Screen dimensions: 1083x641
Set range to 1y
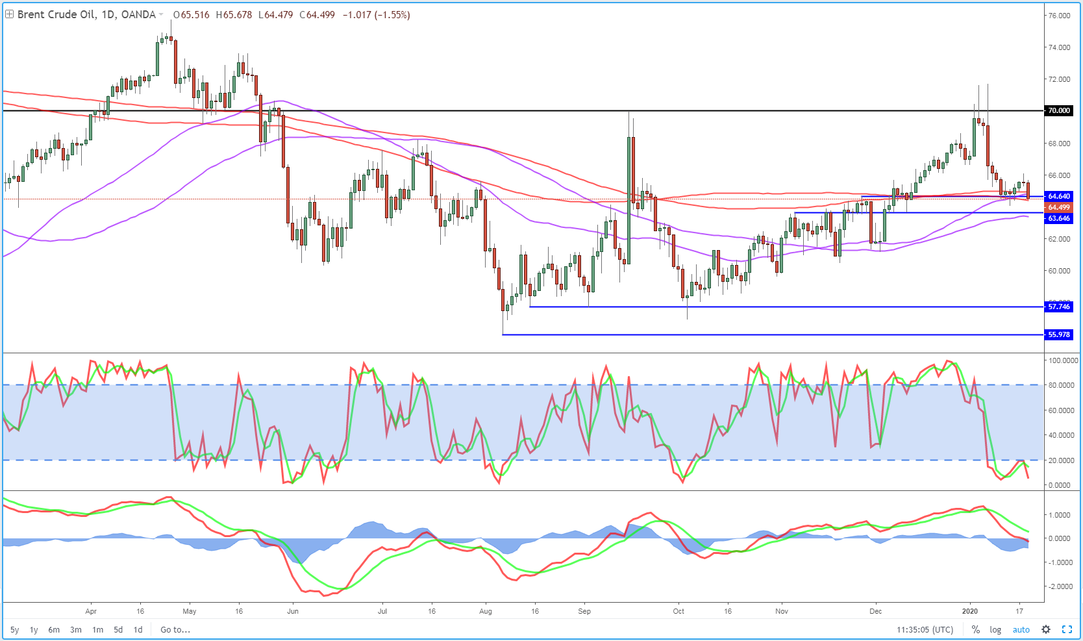[x=34, y=629]
